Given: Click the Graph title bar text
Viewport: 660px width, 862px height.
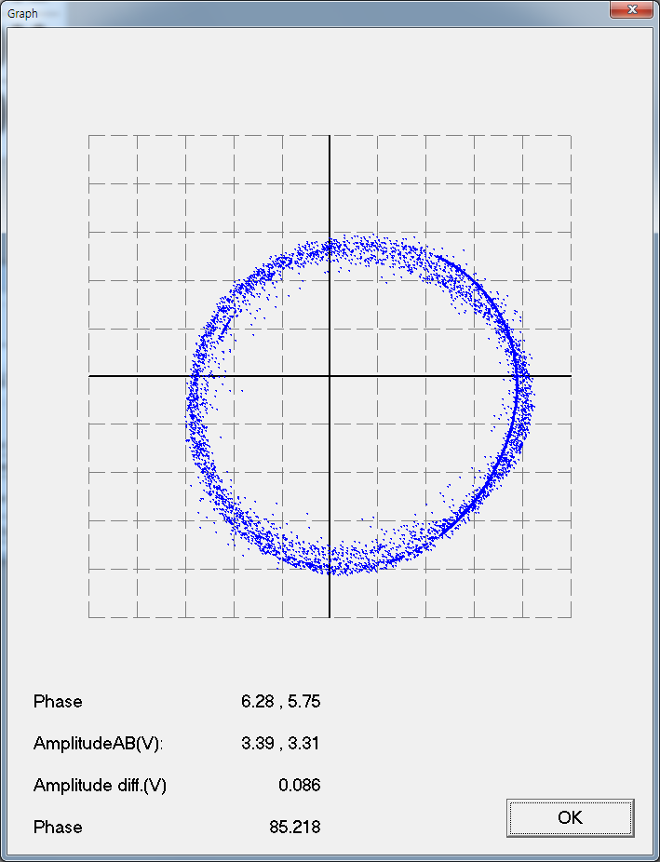Looking at the screenshot, I should click(x=23, y=13).
